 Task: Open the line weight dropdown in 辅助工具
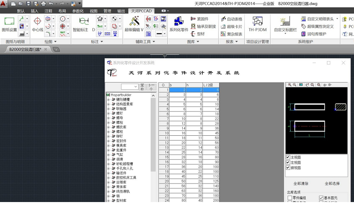pyautogui.click(x=165, y=34)
